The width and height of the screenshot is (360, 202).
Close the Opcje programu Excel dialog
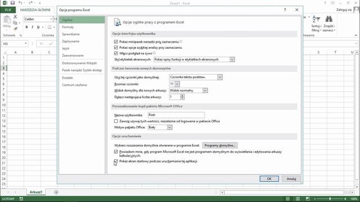click(x=296, y=10)
